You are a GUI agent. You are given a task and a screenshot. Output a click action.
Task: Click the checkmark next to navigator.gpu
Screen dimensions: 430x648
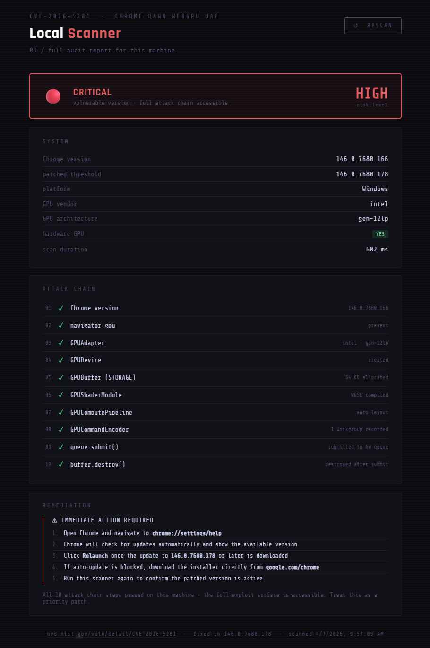click(x=61, y=326)
